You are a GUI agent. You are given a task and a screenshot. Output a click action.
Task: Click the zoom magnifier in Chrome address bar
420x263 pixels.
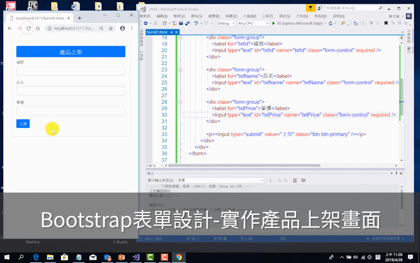point(101,28)
